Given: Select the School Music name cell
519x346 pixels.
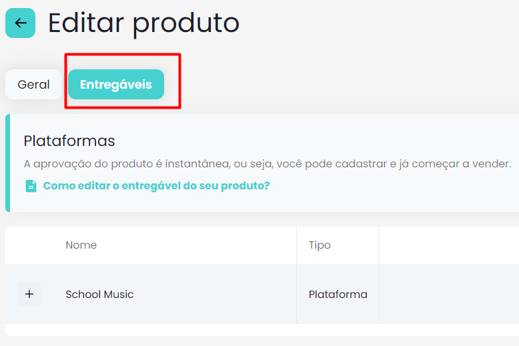Looking at the screenshot, I should pyautogui.click(x=99, y=294).
